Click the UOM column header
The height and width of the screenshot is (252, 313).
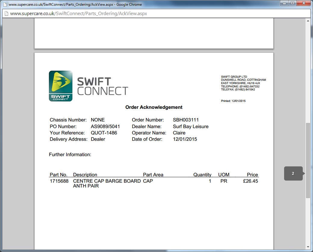tap(224, 175)
